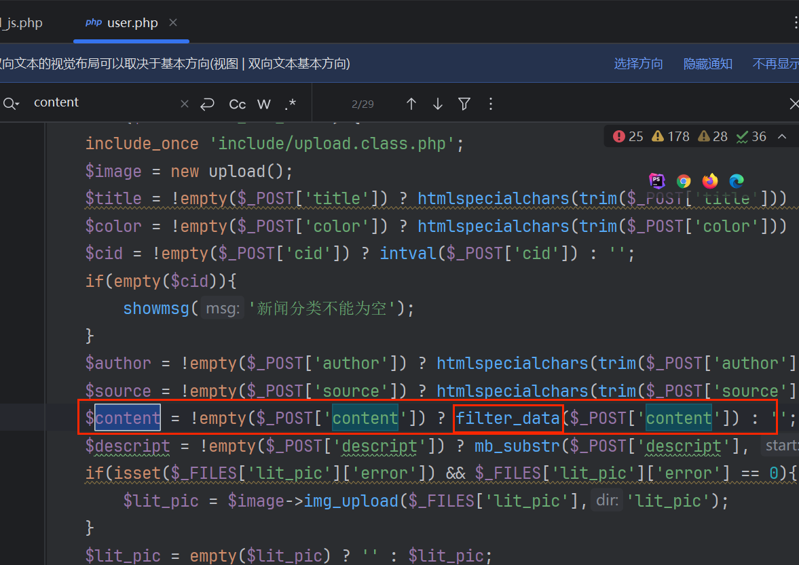Open preview in PhpStorm built-in browser

coord(656,180)
